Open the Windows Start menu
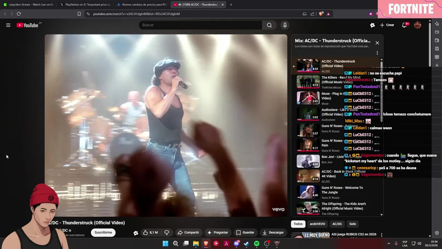Screen dimensions: 442x249 (x=165, y=243)
